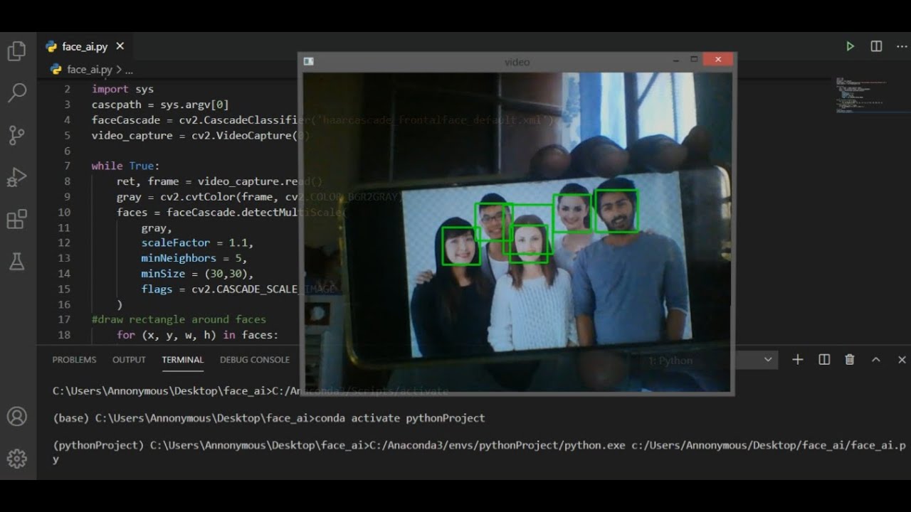Close the face_ai.py editor tab
Image resolution: width=911 pixels, height=512 pixels.
[x=120, y=46]
